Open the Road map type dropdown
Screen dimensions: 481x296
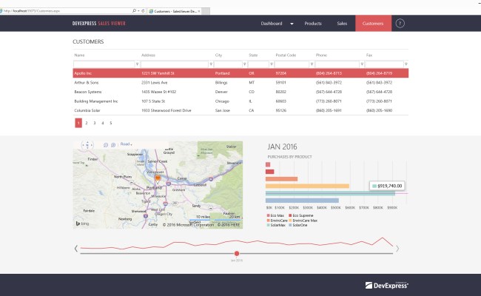coord(126,144)
